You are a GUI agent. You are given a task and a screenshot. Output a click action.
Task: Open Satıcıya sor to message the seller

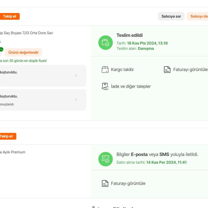coord(171,16)
